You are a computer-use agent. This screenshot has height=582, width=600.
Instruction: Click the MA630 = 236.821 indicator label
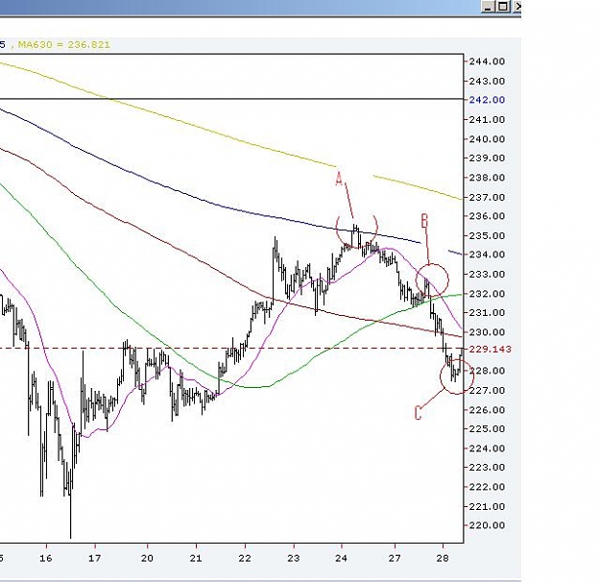[x=64, y=45]
